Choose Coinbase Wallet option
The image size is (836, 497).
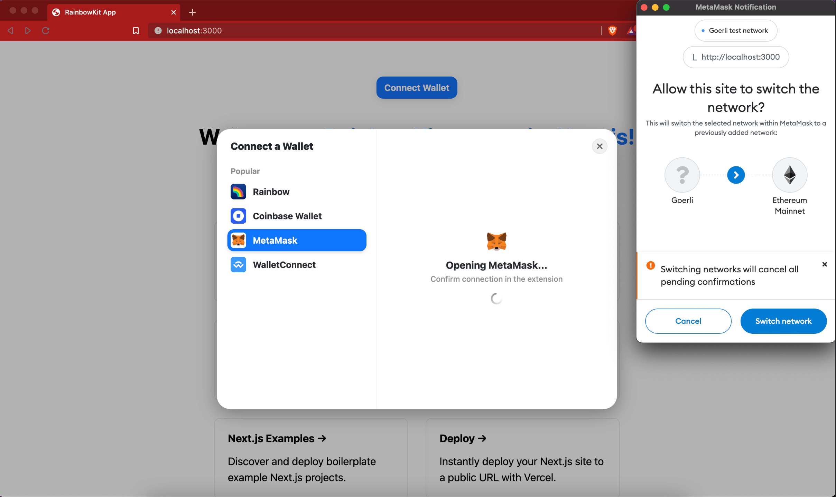297,216
